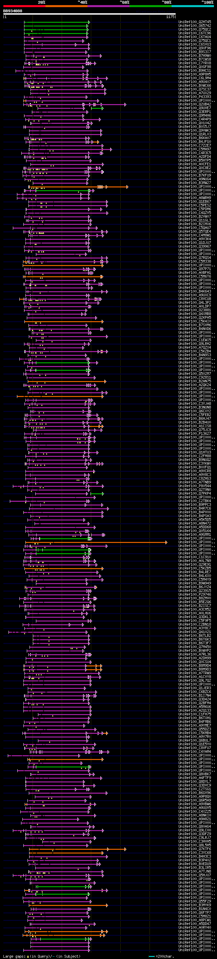
Task: Select UniRef100_C6SVU3 label
Action: click(x=195, y=45)
